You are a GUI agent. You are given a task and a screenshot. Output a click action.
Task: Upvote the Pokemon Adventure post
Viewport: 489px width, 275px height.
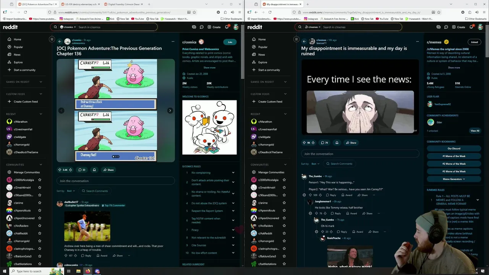pos(60,170)
